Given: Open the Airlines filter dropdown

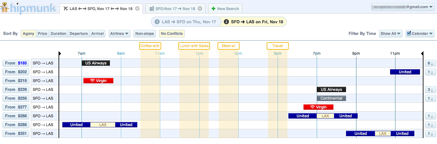Looking at the screenshot, I should pos(119,34).
